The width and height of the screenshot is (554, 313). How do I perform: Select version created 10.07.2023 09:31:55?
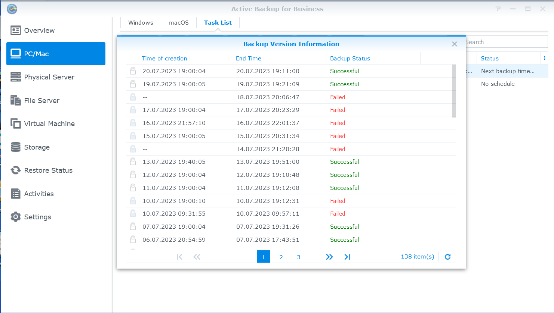291,214
